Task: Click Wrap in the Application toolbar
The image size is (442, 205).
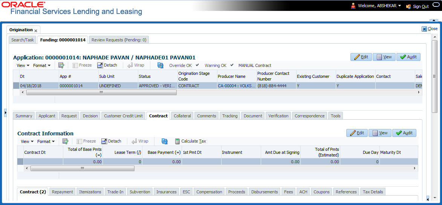Action: [x=136, y=65]
